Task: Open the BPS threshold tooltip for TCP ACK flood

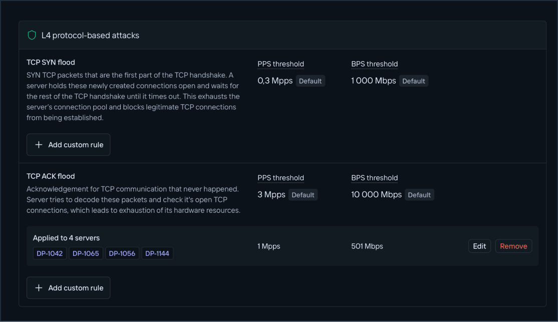Action: [374, 177]
